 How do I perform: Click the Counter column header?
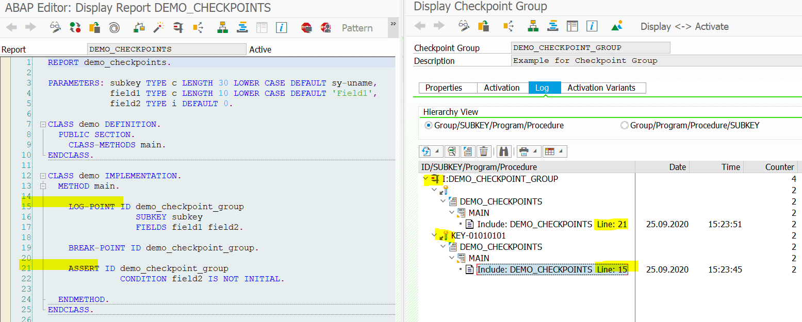pos(771,167)
